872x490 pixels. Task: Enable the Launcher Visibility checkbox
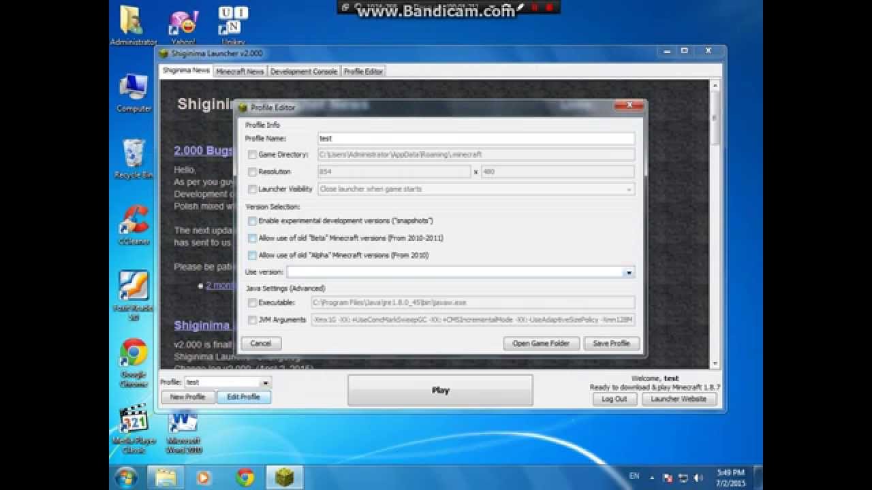point(252,189)
